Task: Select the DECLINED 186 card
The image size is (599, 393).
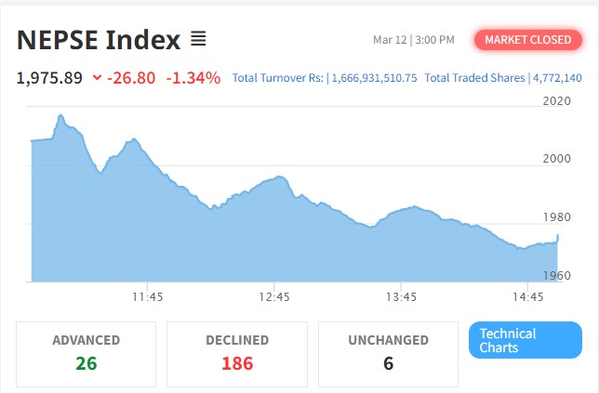Action: point(236,353)
